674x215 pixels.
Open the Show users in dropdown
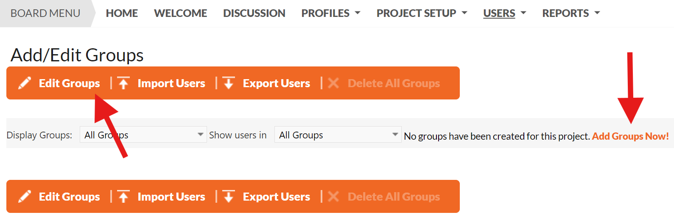click(x=338, y=135)
